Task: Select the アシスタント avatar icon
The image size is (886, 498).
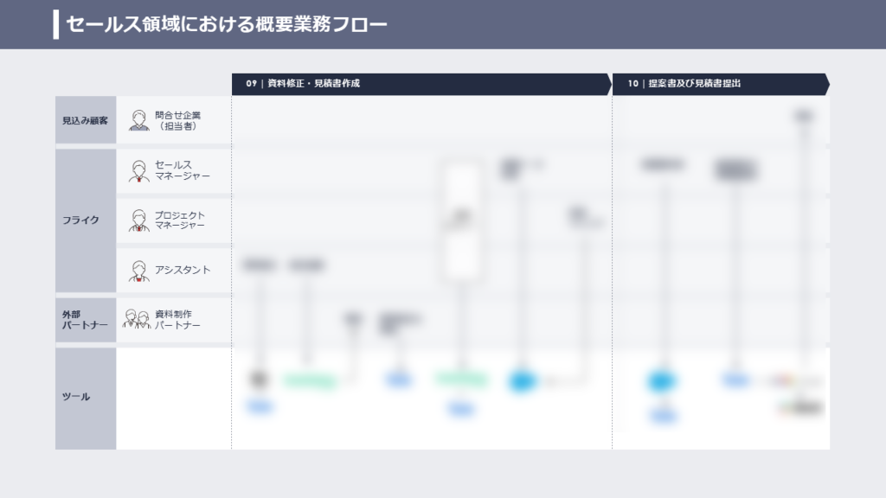Action: click(139, 271)
